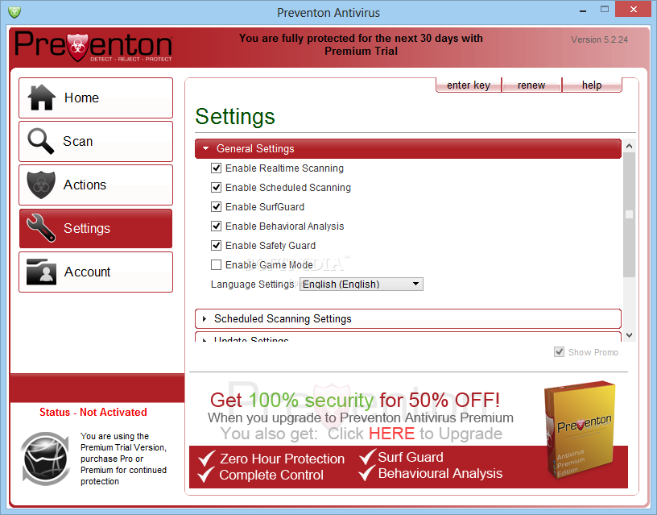Click scrollbar up arrow in settings list

point(629,146)
